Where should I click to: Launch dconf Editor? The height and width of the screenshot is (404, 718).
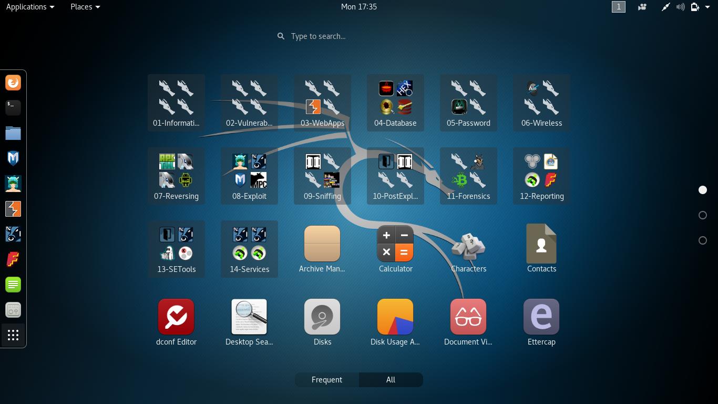click(x=176, y=322)
